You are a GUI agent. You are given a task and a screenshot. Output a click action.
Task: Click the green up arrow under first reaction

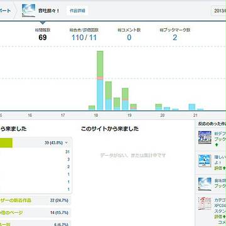(x=216, y=145)
